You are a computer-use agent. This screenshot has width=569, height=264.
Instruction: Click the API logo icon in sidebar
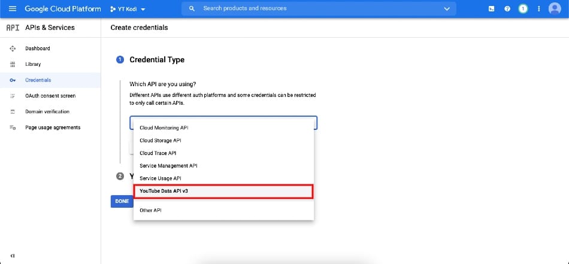[x=13, y=28]
